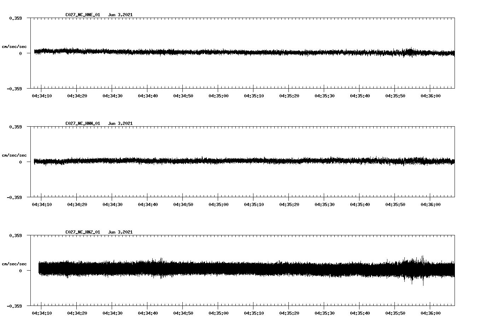Click 04:35:50 time label under HNN plot
The width and height of the screenshot is (480, 326).
(x=395, y=205)
